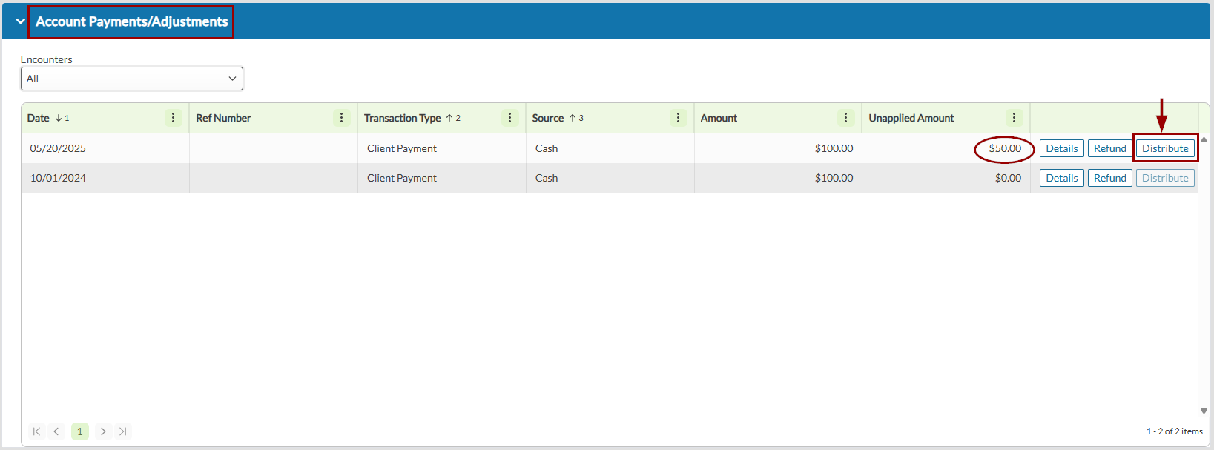Go to the next page of results
Viewport: 1214px width, 450px height.
(x=103, y=431)
